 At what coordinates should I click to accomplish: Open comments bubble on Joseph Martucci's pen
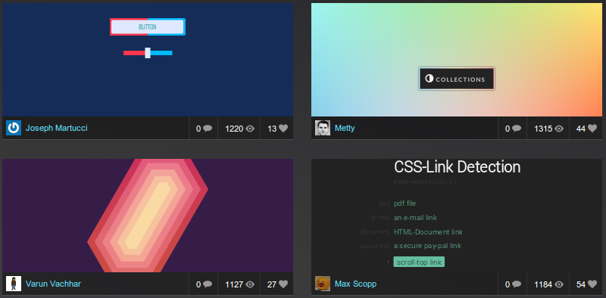(208, 129)
